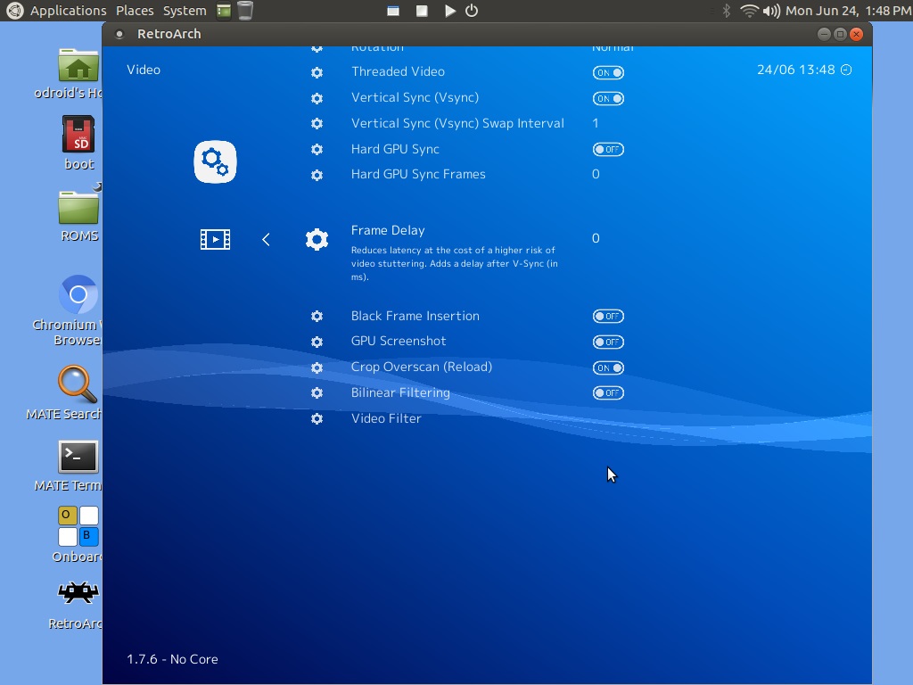Screen dimensions: 913x685
Task: Open the Applications menu
Action: 68,11
